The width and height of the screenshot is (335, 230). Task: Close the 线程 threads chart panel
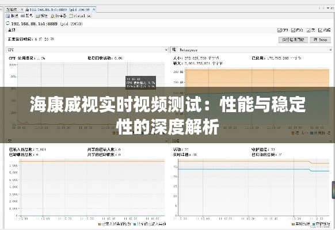331,141
